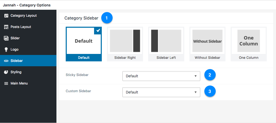This screenshot has height=123, width=276.
Task: Click the Category Sidebar heading text
Action: (81, 18)
